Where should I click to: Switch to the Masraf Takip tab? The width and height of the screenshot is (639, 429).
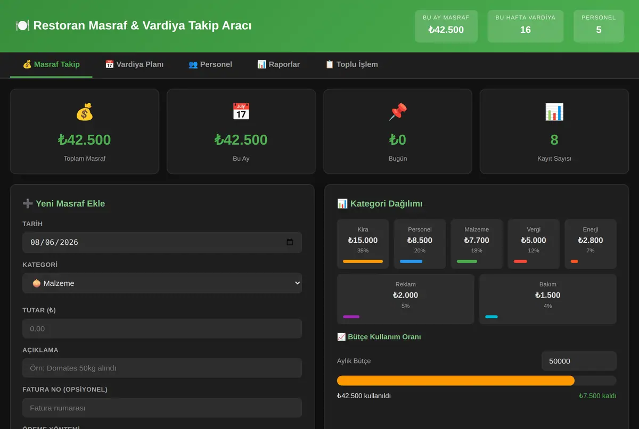tap(51, 64)
